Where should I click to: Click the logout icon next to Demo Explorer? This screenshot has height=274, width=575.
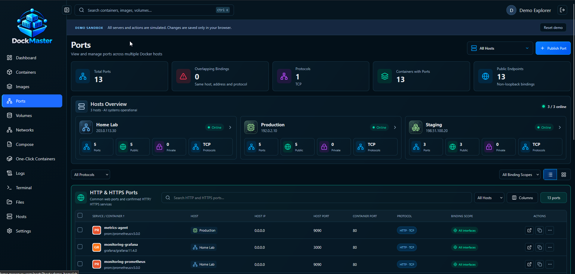[x=562, y=10]
